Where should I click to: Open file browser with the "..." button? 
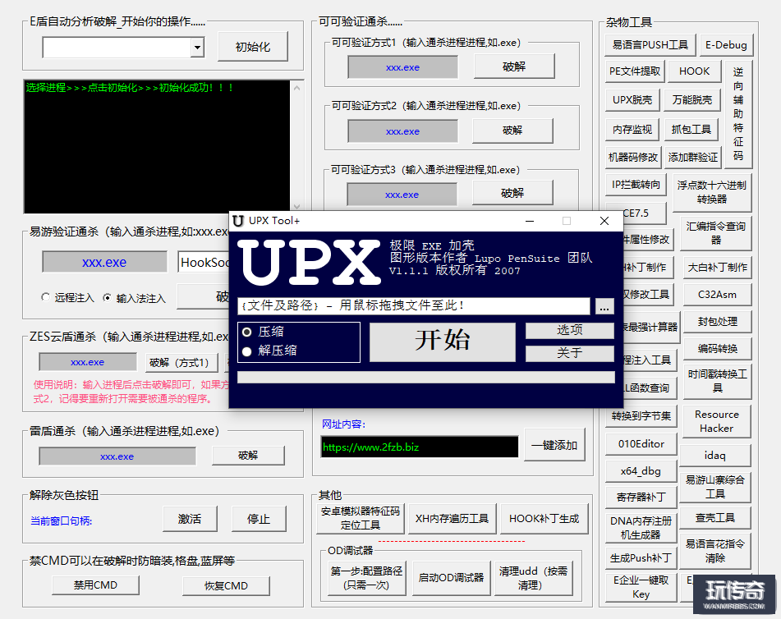tap(604, 306)
